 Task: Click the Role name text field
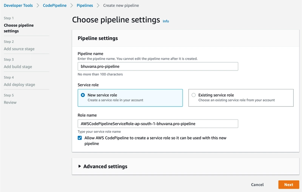tap(158, 123)
